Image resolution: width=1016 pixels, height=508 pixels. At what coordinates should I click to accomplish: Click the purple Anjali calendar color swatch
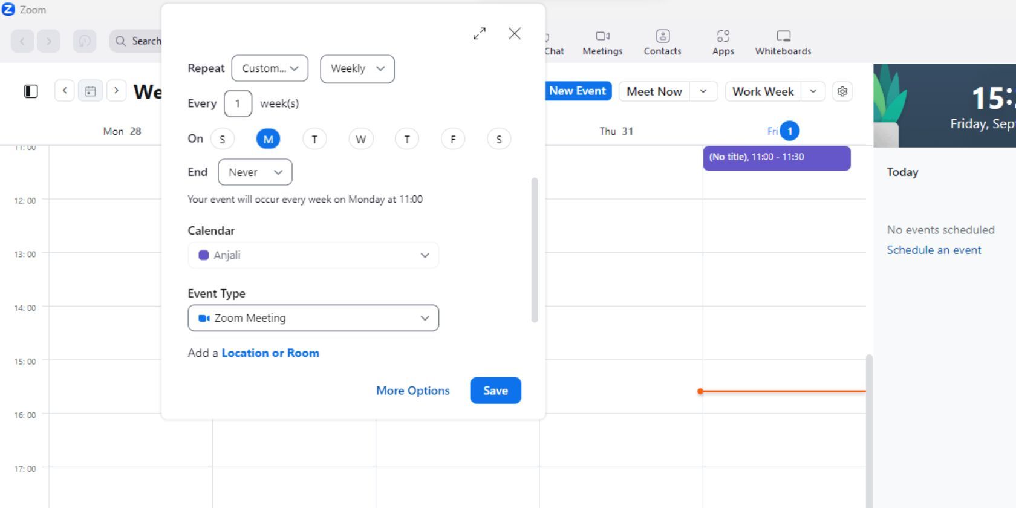pyautogui.click(x=204, y=255)
